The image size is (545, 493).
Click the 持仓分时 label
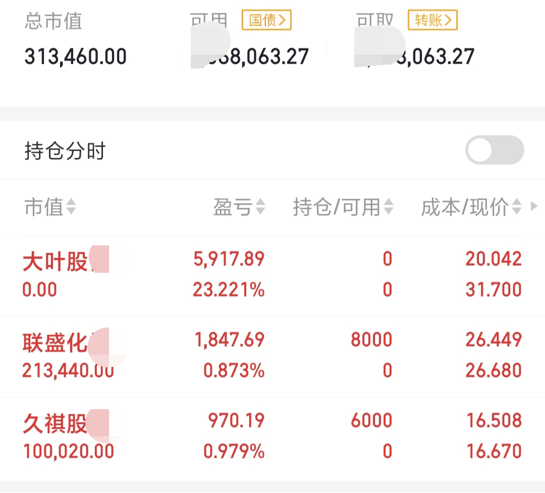[x=65, y=151]
